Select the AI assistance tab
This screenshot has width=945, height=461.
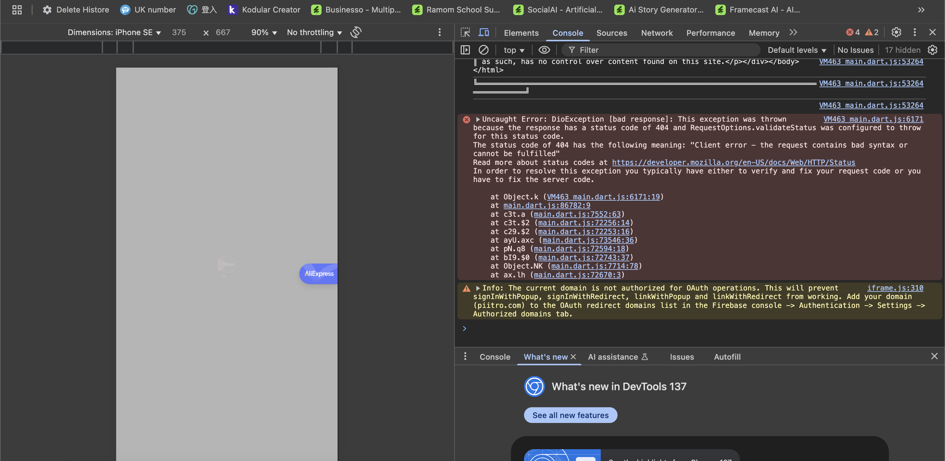click(618, 357)
